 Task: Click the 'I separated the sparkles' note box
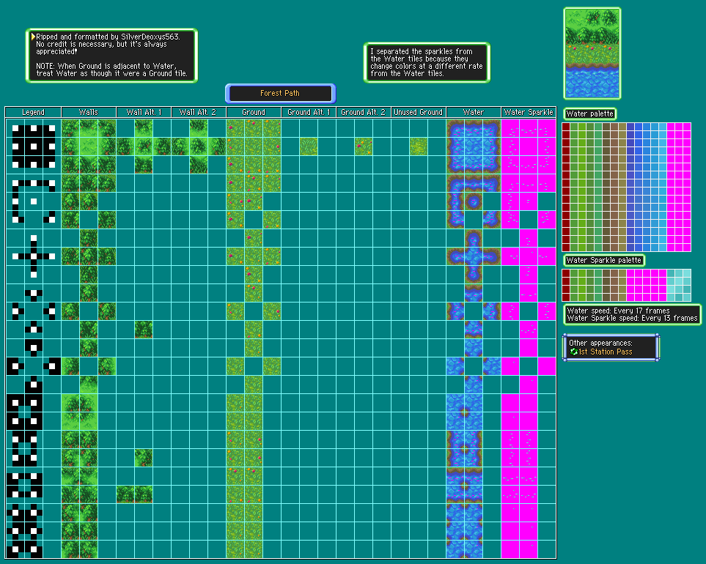[x=427, y=62]
